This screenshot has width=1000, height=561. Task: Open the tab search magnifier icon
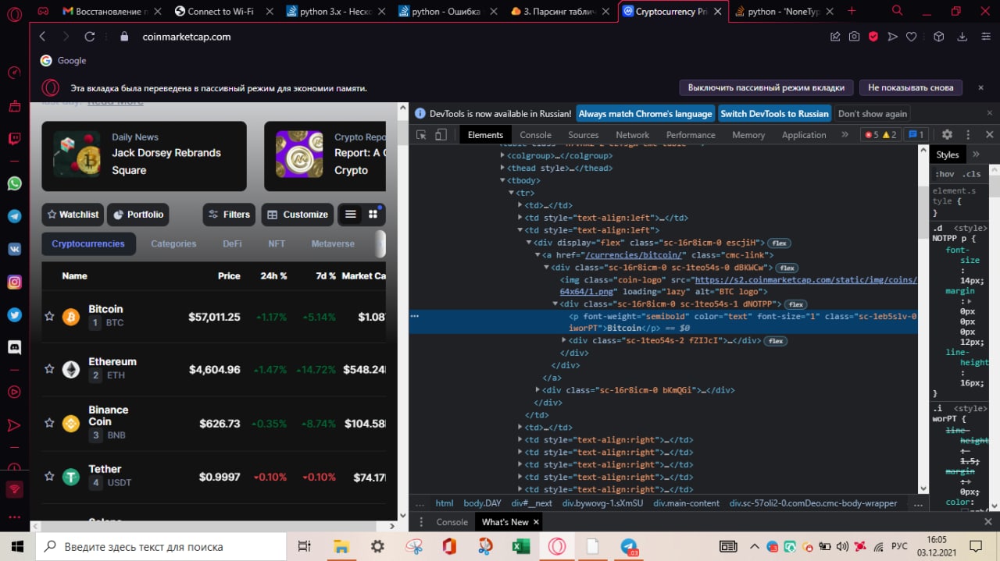pyautogui.click(x=898, y=11)
